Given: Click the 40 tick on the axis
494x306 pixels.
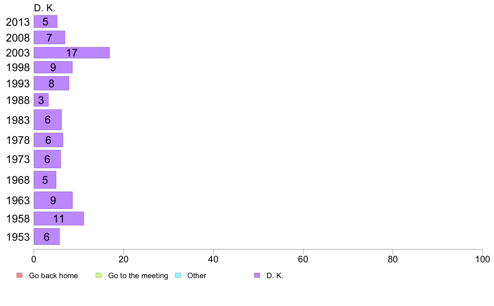Looking at the screenshot, I should pyautogui.click(x=213, y=259).
